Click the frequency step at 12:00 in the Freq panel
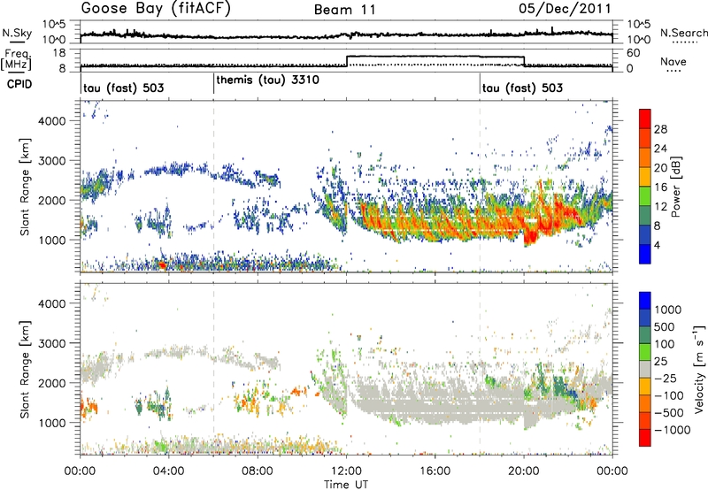Screen dimensions: 708x490 (x=346, y=61)
